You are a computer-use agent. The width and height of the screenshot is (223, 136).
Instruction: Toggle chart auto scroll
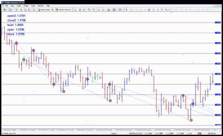99,10
